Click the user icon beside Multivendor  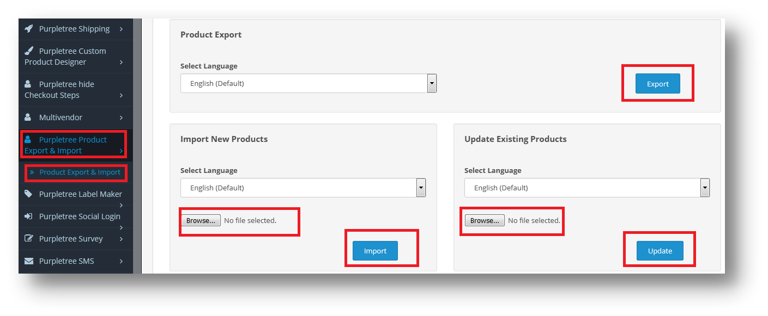[x=28, y=117]
